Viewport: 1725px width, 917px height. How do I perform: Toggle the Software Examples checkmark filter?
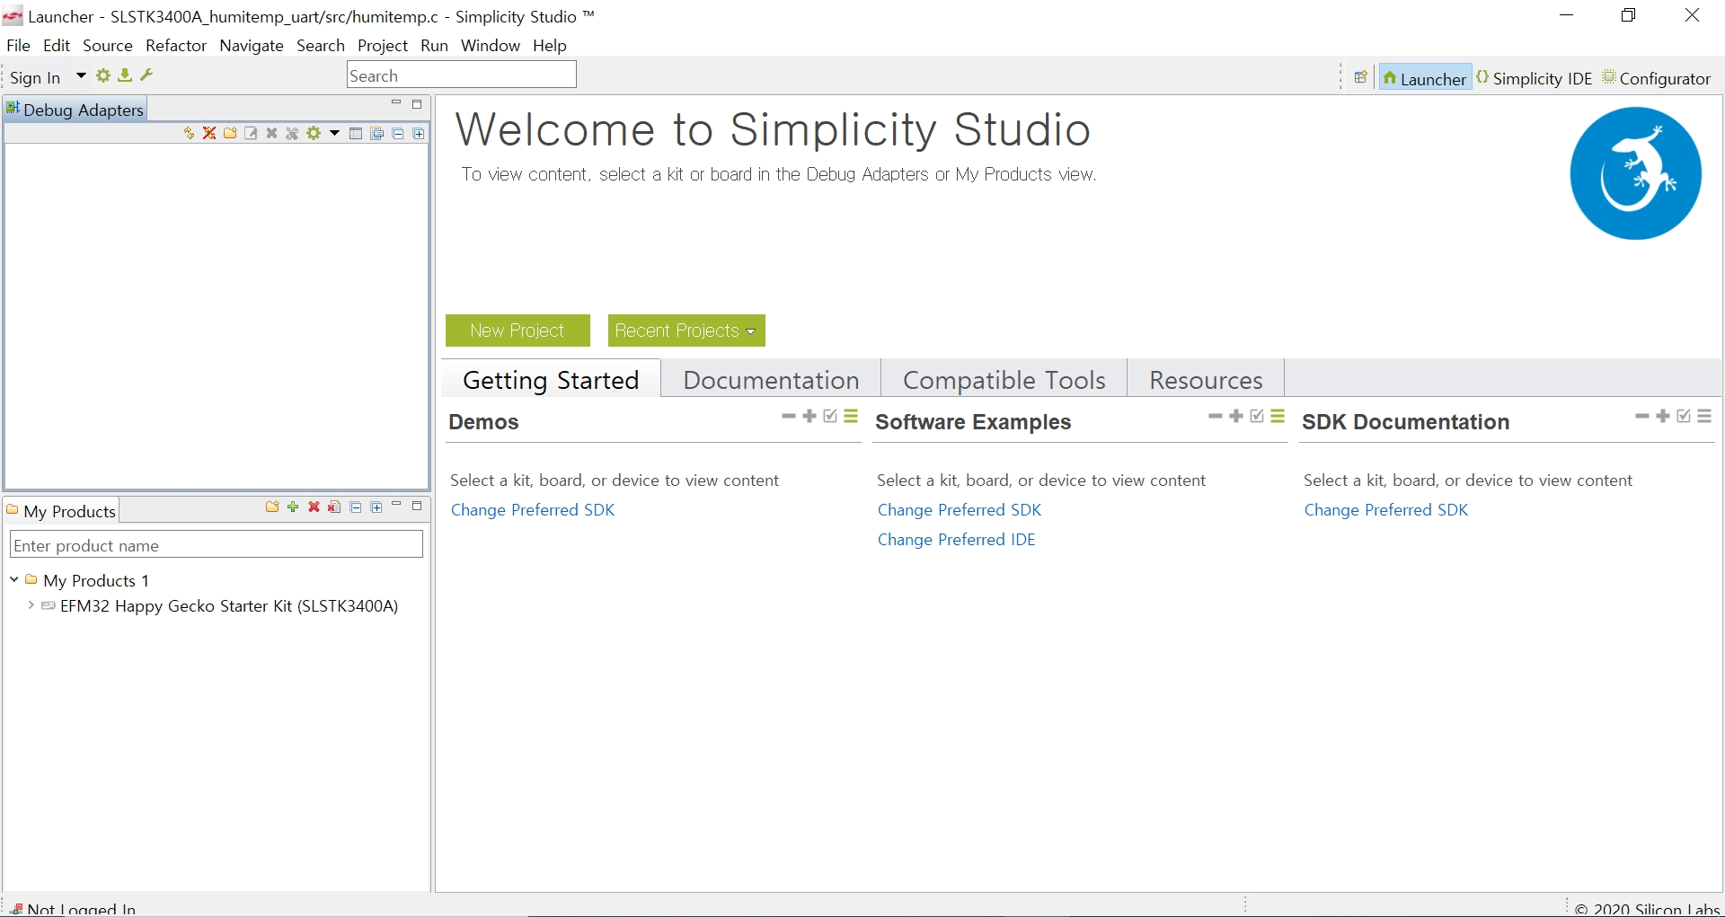point(1257,416)
